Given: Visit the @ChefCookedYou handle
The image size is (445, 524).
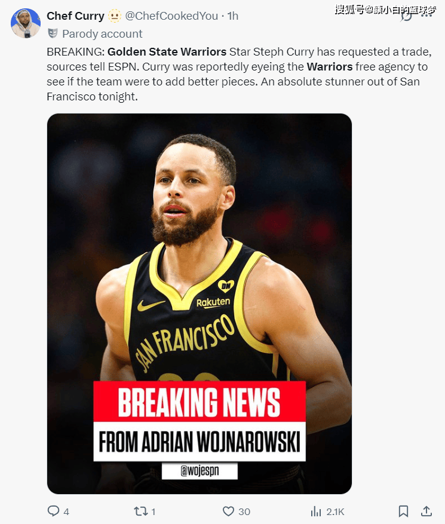Looking at the screenshot, I should coord(171,16).
